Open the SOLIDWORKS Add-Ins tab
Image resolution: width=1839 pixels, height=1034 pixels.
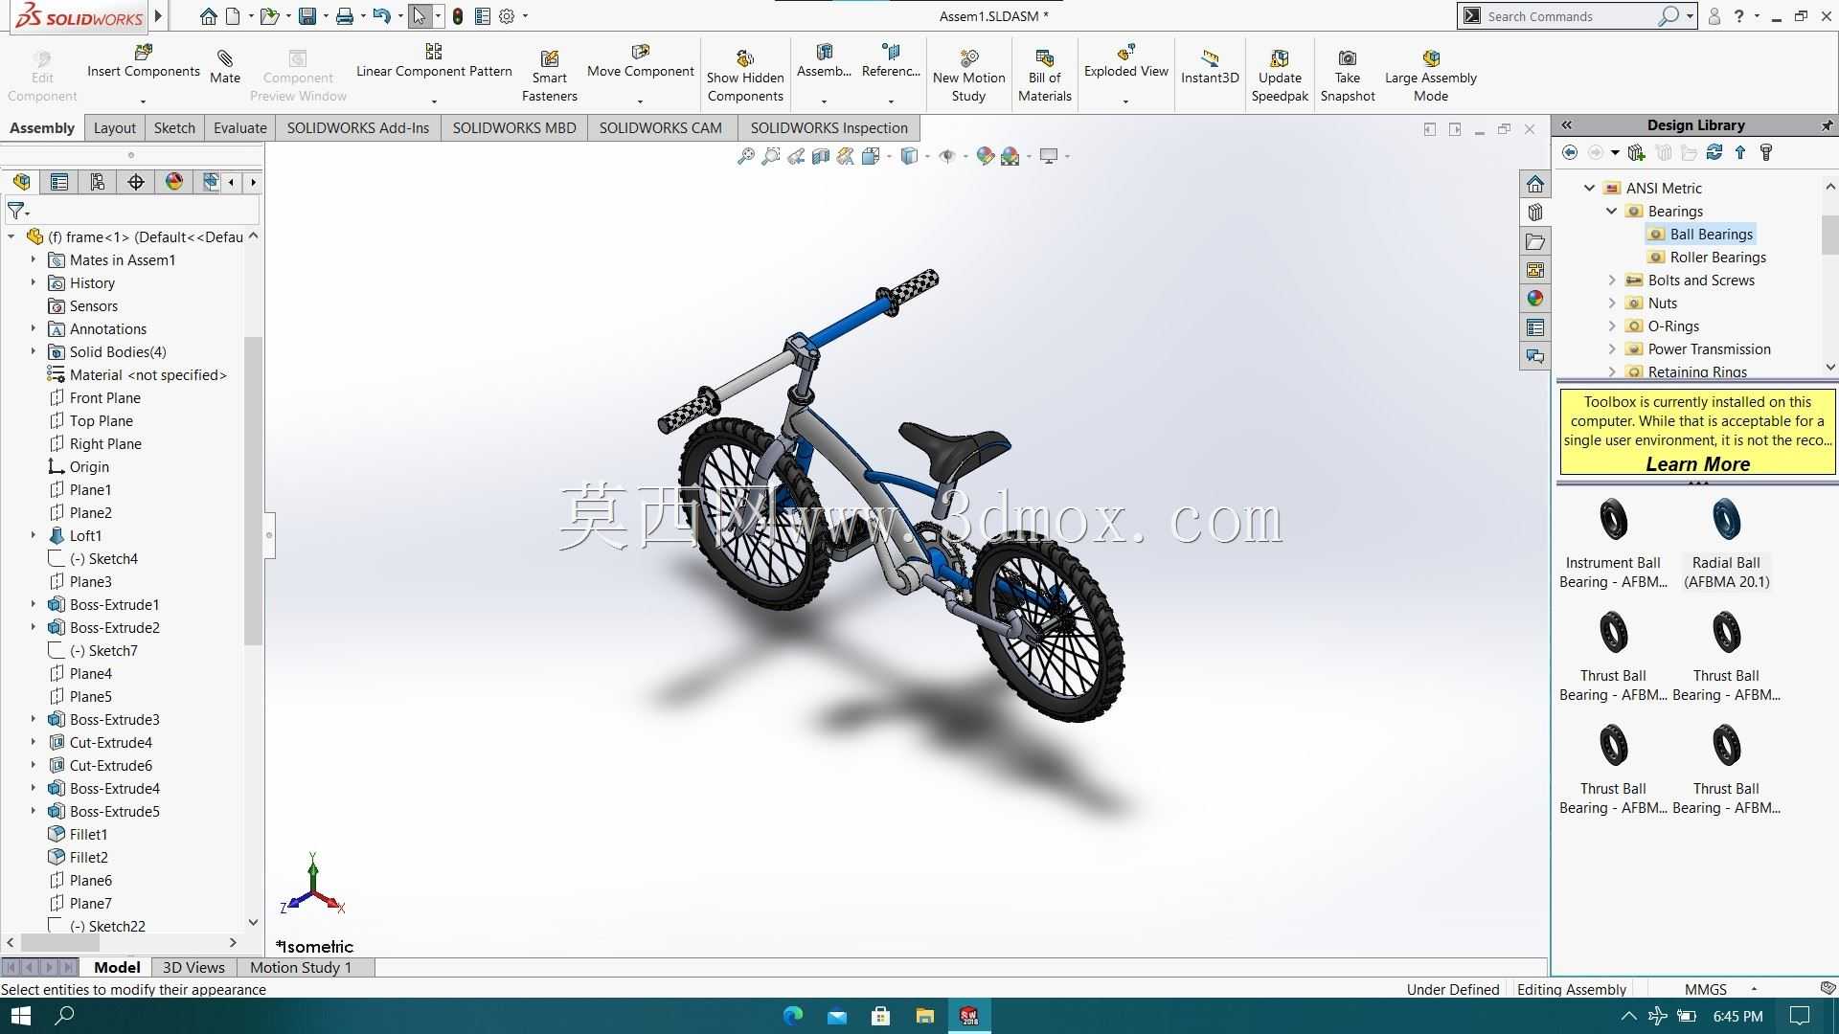coord(358,128)
